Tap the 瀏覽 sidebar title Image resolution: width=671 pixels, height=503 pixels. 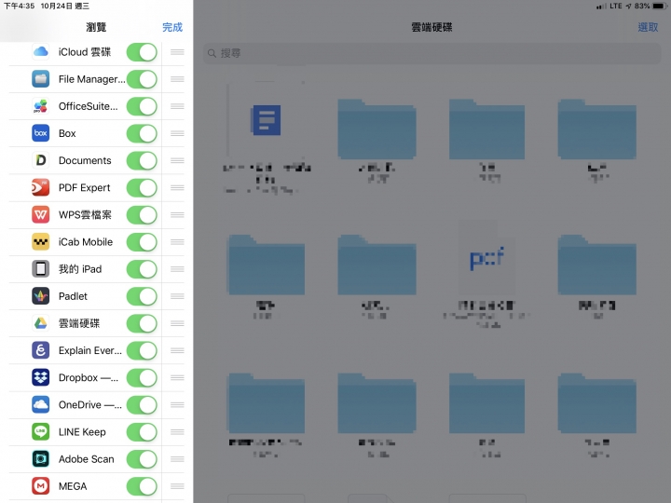point(96,27)
